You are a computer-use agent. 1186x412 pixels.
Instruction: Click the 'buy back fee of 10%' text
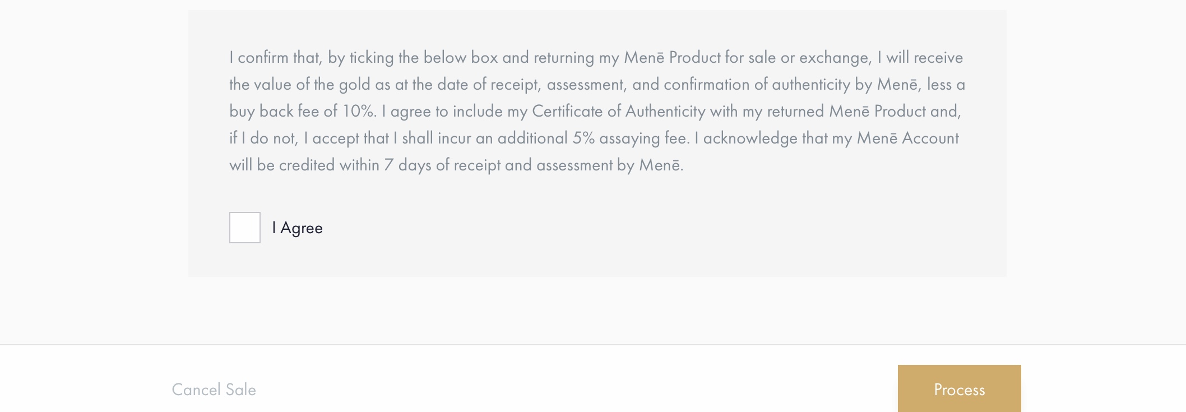click(x=302, y=112)
